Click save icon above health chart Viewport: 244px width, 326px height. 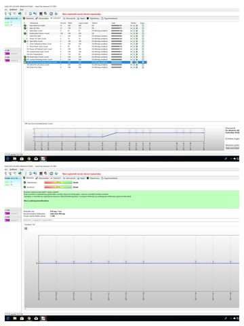(26, 228)
